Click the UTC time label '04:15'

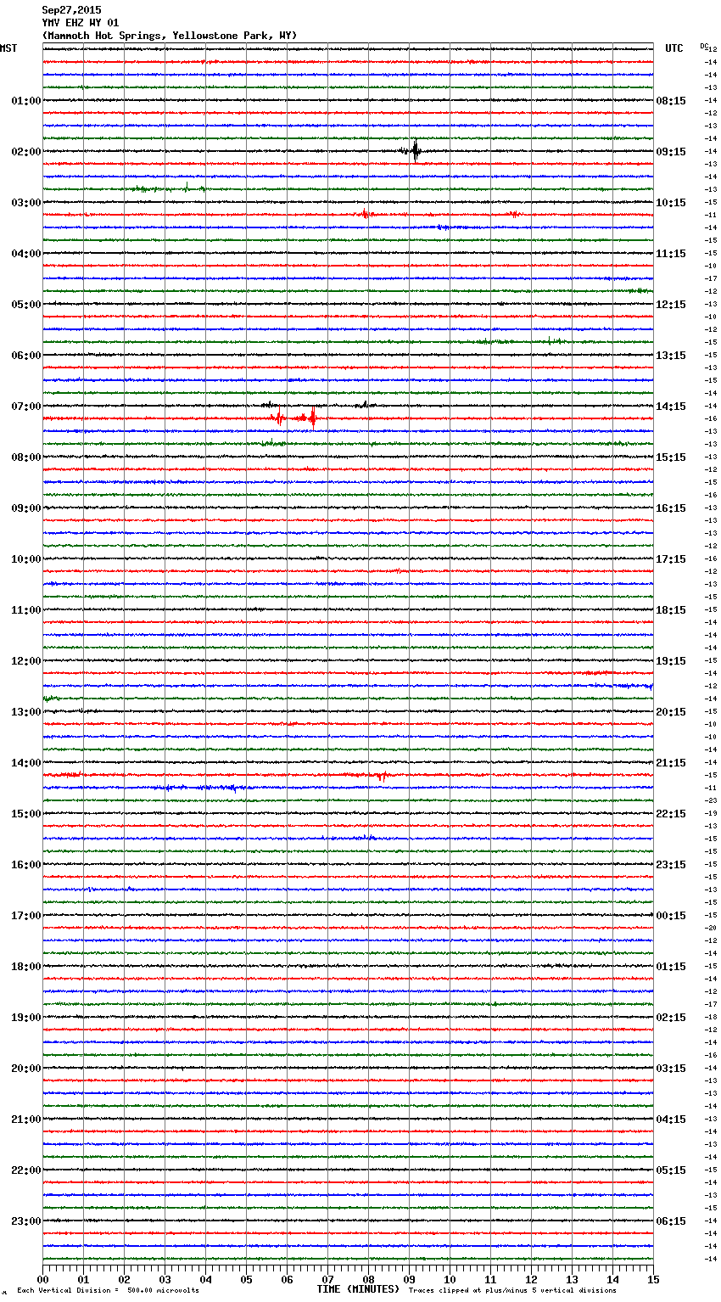[x=671, y=1120]
